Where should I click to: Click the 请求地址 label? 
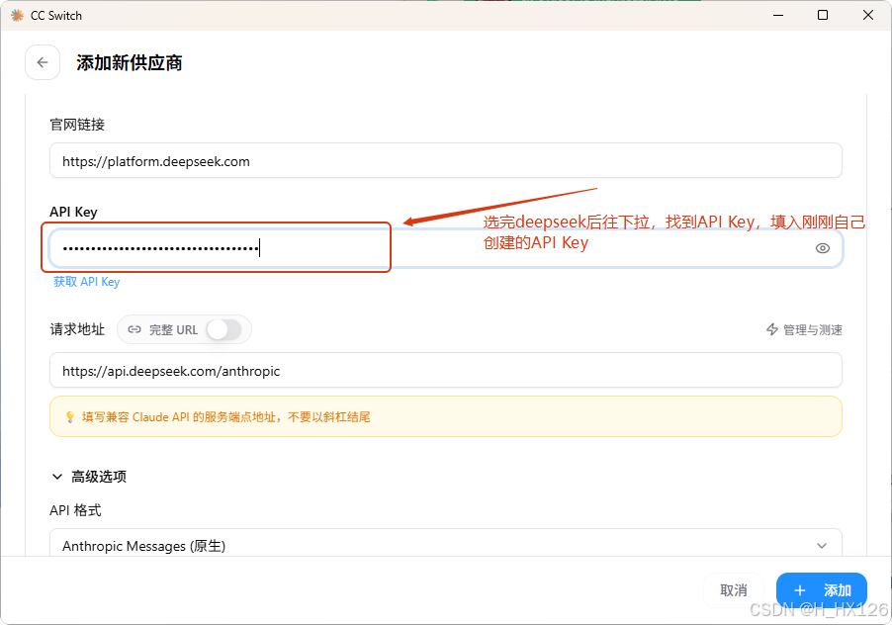77,330
